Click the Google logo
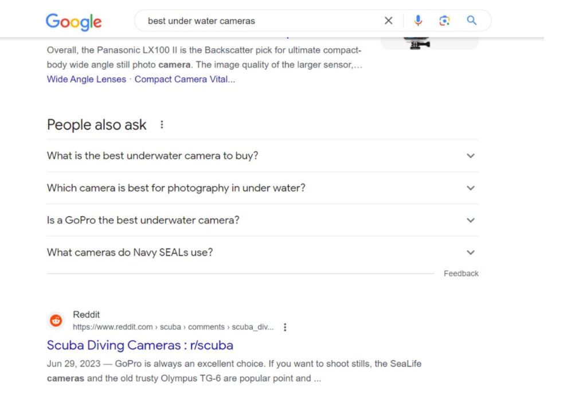This screenshot has height=413, width=587. tap(73, 22)
